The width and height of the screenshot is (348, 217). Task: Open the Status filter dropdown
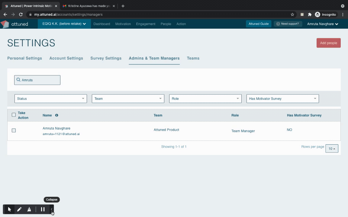[51, 99]
